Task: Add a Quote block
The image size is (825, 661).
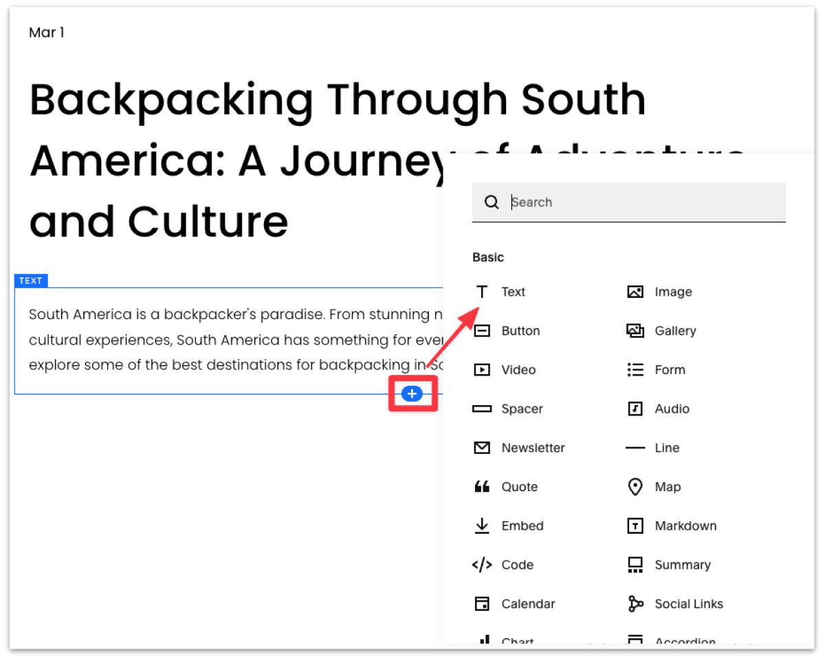Action: pyautogui.click(x=509, y=486)
